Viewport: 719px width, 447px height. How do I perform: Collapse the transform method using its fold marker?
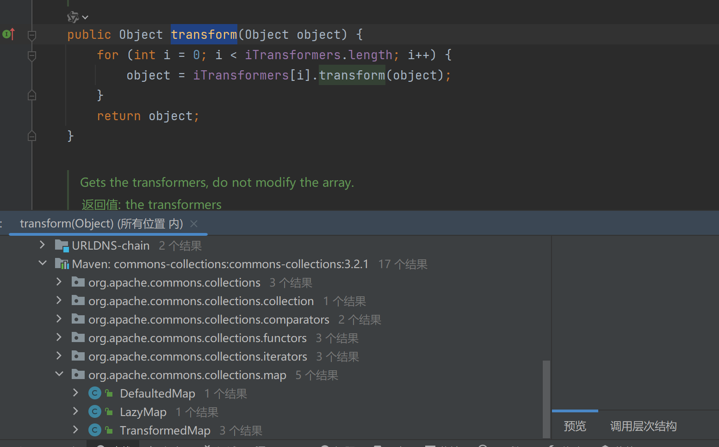tap(32, 35)
